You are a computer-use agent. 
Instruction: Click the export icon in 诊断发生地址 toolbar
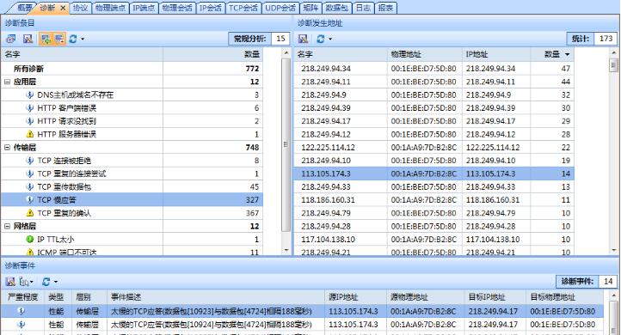click(x=303, y=39)
